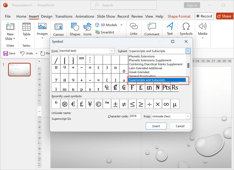Click the Cameo icon
This screenshot has height=170, width=234.
[x=58, y=27]
